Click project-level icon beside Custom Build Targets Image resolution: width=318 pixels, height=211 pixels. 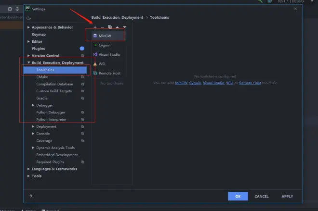(x=82, y=91)
